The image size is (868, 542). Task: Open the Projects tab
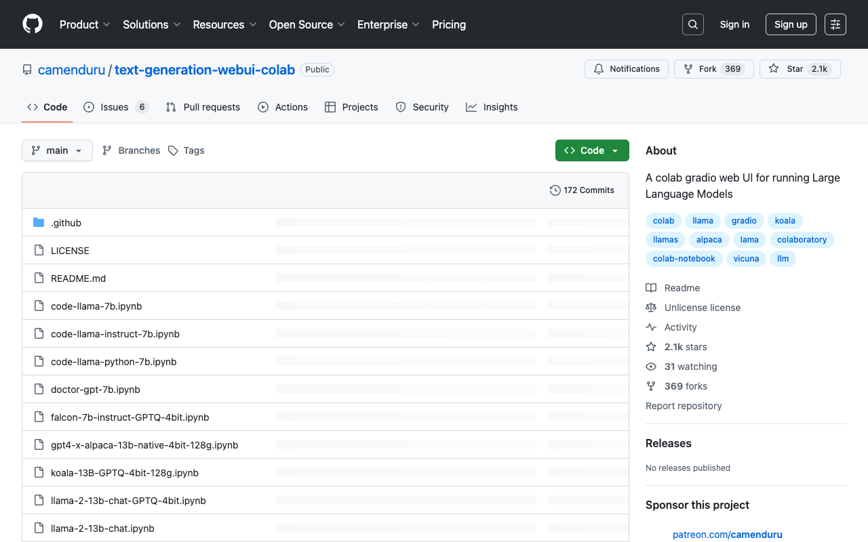(351, 107)
